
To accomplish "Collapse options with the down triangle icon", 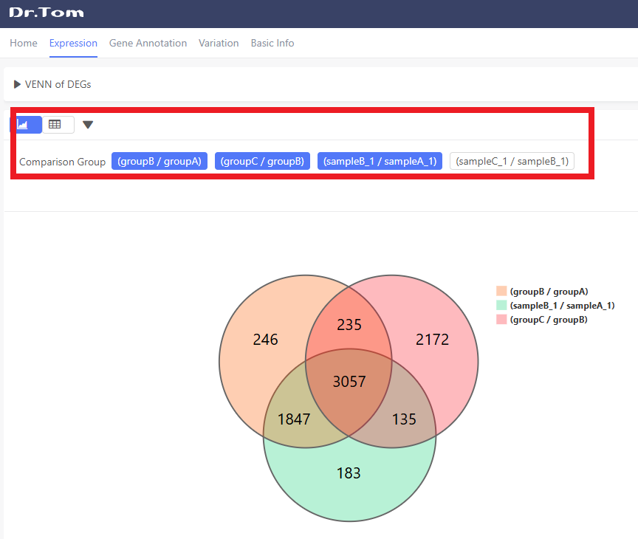I will coord(88,125).
